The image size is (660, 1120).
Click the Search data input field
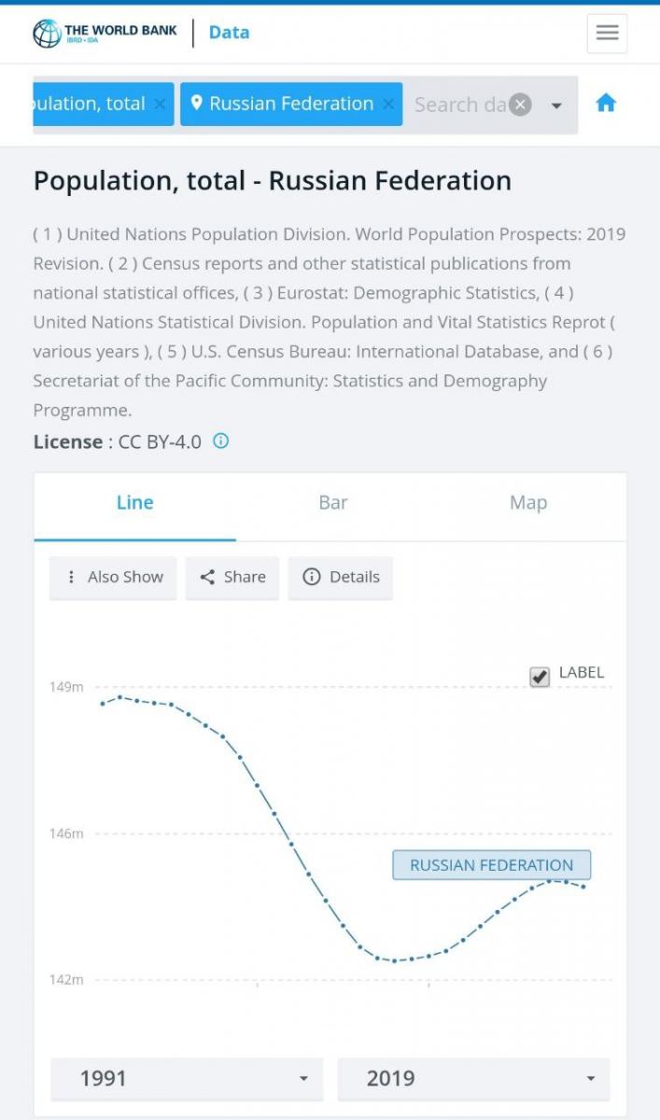[x=459, y=105]
